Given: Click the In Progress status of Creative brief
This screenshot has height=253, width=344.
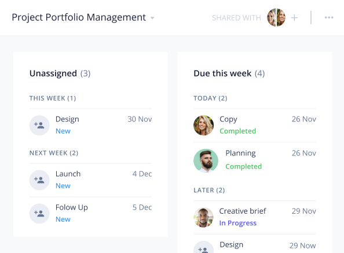Looking at the screenshot, I should pos(238,223).
